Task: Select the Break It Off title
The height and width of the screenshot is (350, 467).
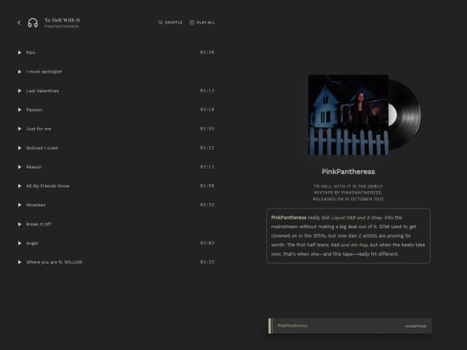Action: (39, 224)
